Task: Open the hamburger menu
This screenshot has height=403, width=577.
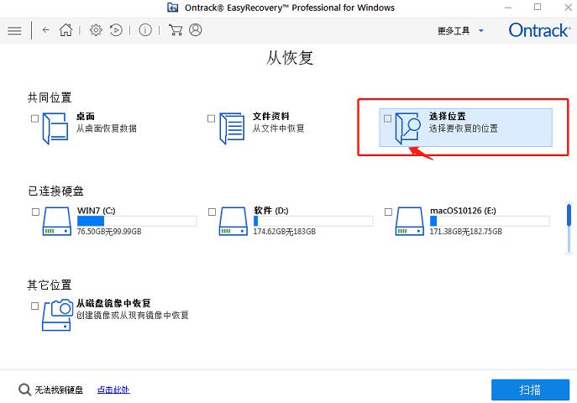Action: tap(14, 30)
